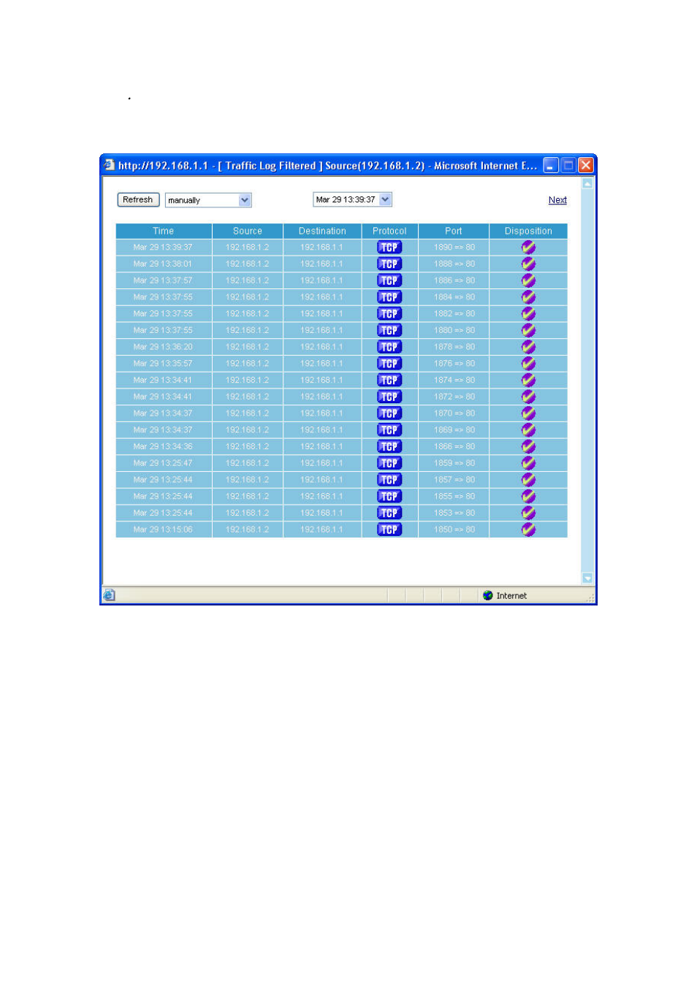This screenshot has height=986, width=697.
Task: Click destination 192.168.1.1 in the 13:39:37 row
Action: [x=321, y=248]
